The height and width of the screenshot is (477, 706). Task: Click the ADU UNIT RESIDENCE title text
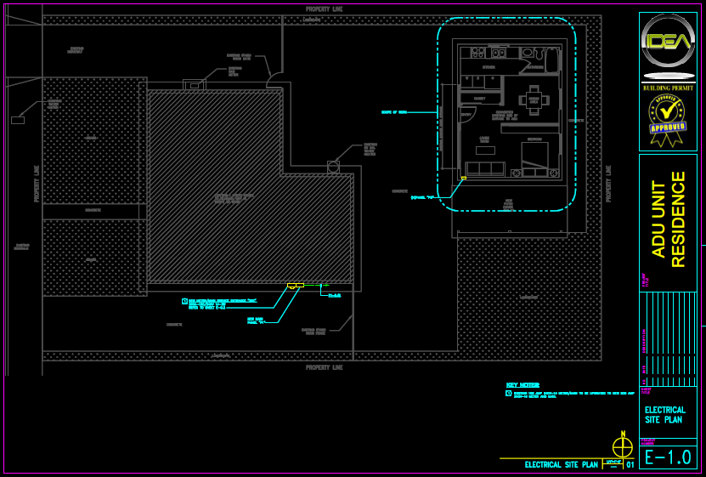coord(668,219)
